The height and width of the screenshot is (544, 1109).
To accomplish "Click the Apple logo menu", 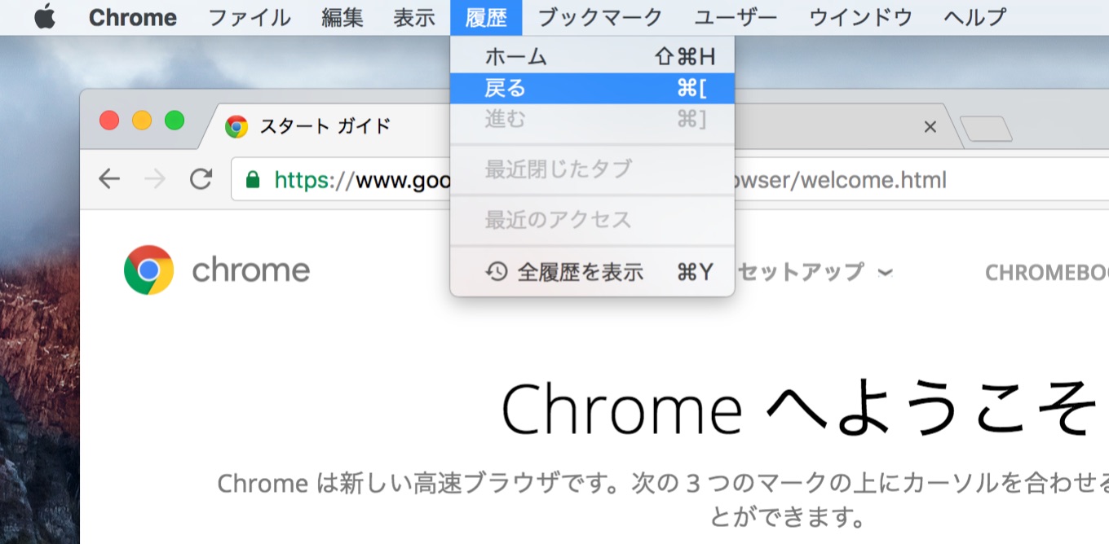I will point(45,17).
